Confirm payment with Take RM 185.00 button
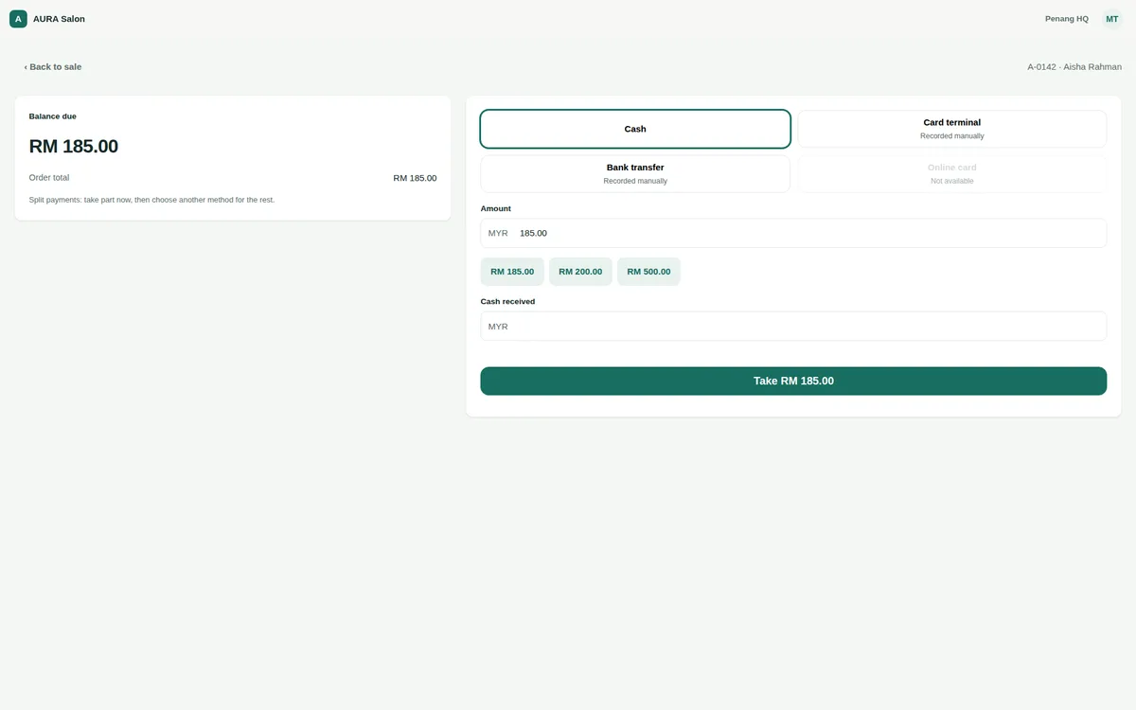This screenshot has height=710, width=1136. [x=793, y=382]
